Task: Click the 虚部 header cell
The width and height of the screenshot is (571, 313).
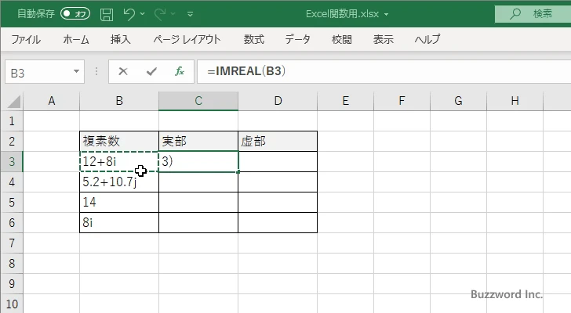Action: [x=278, y=142]
